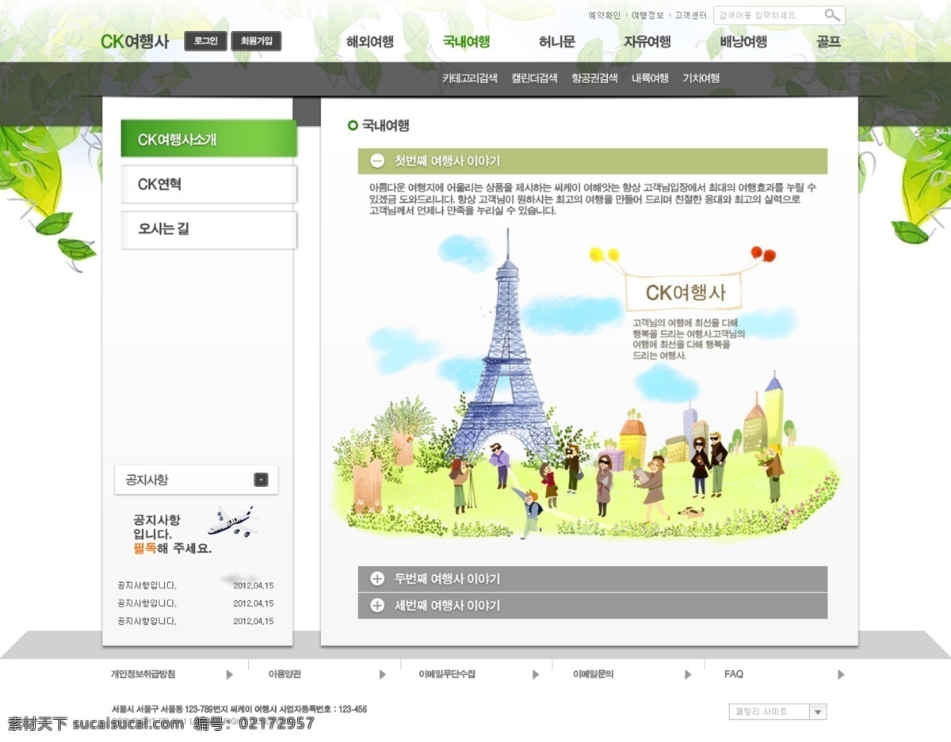Click the 공지사항 panel header
951x742 pixels.
[197, 480]
